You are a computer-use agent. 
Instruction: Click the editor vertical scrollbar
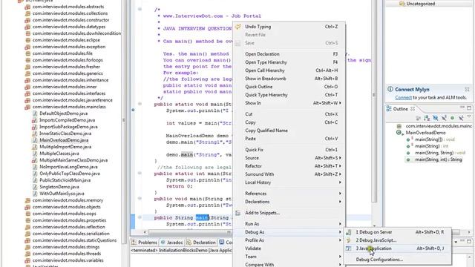coord(374,102)
